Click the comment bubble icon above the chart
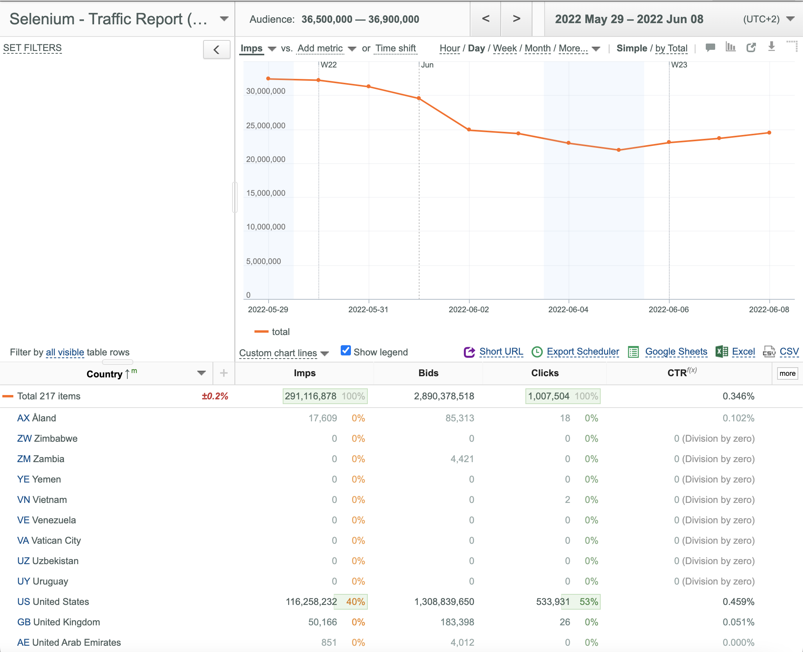This screenshot has height=652, width=803. [x=710, y=48]
